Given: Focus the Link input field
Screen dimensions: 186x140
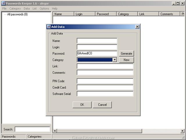Looking at the screenshot, I should point(105,66).
